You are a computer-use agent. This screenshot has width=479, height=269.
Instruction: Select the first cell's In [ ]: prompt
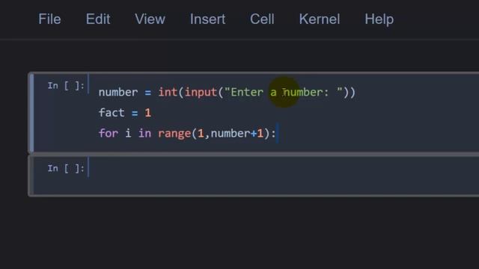click(66, 86)
